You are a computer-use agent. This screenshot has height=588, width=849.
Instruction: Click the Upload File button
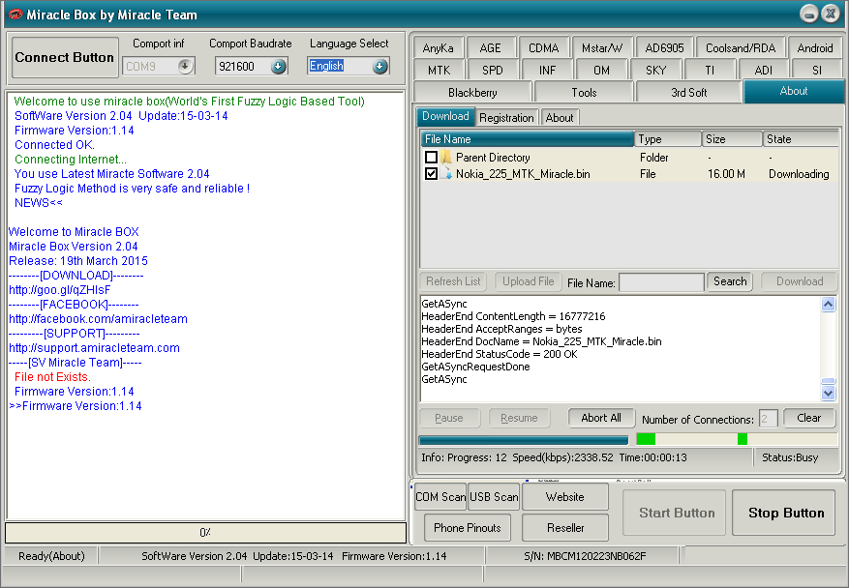(x=528, y=281)
